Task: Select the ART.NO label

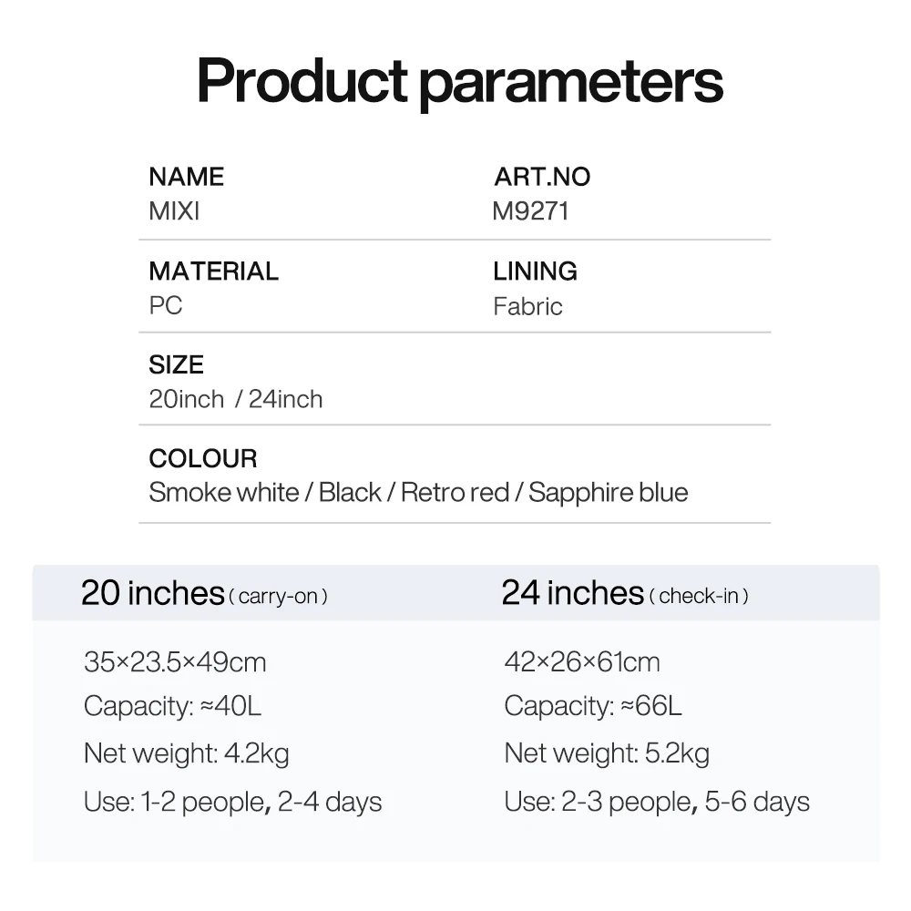Action: pos(542,177)
